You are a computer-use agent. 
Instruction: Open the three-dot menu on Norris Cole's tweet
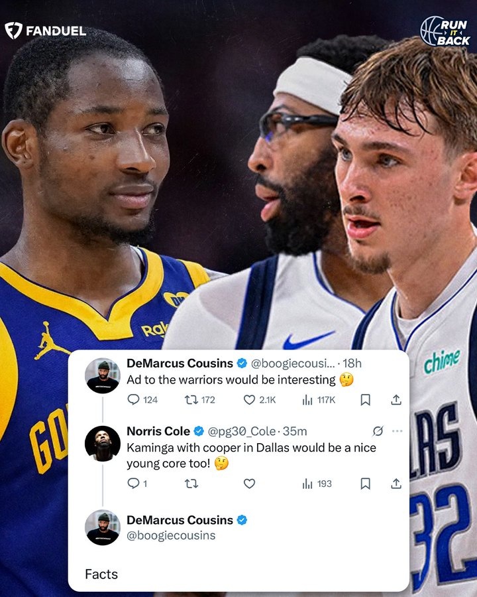click(x=397, y=431)
